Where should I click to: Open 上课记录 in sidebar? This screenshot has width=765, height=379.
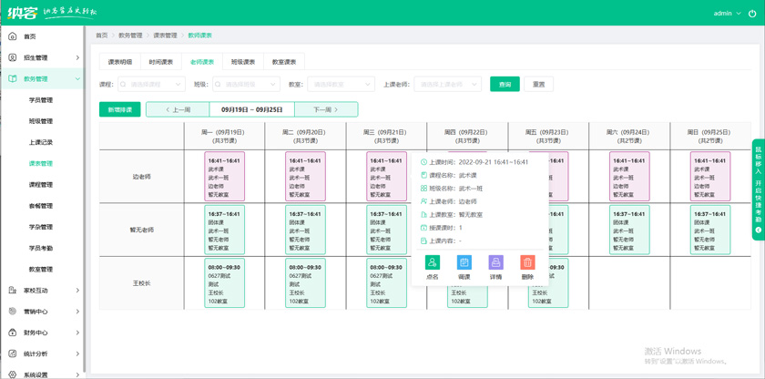tap(41, 142)
